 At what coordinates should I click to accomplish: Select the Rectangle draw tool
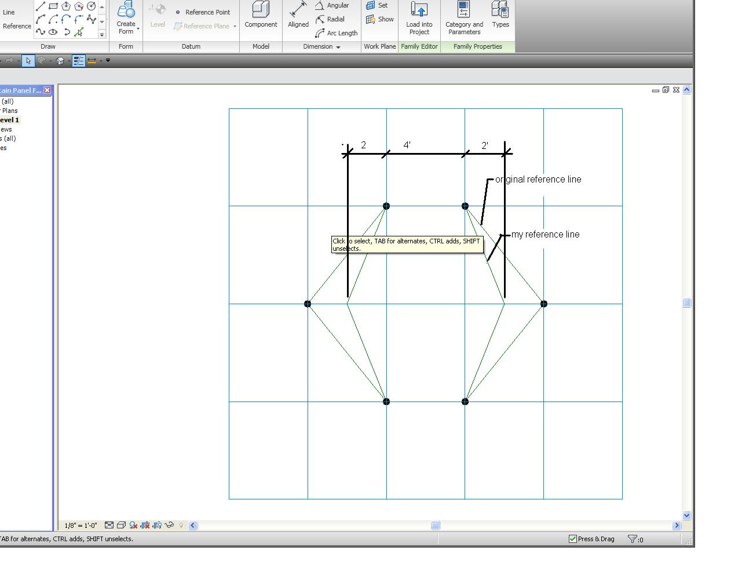click(53, 6)
